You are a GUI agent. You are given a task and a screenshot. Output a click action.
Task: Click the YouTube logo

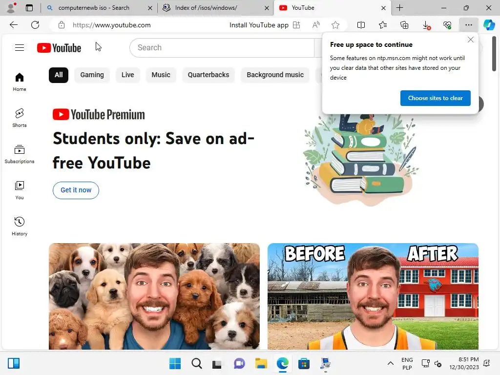(59, 48)
